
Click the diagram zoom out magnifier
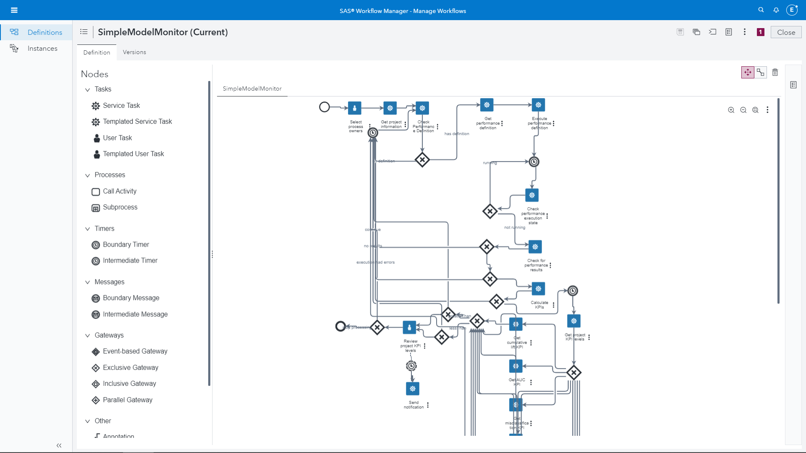click(743, 110)
